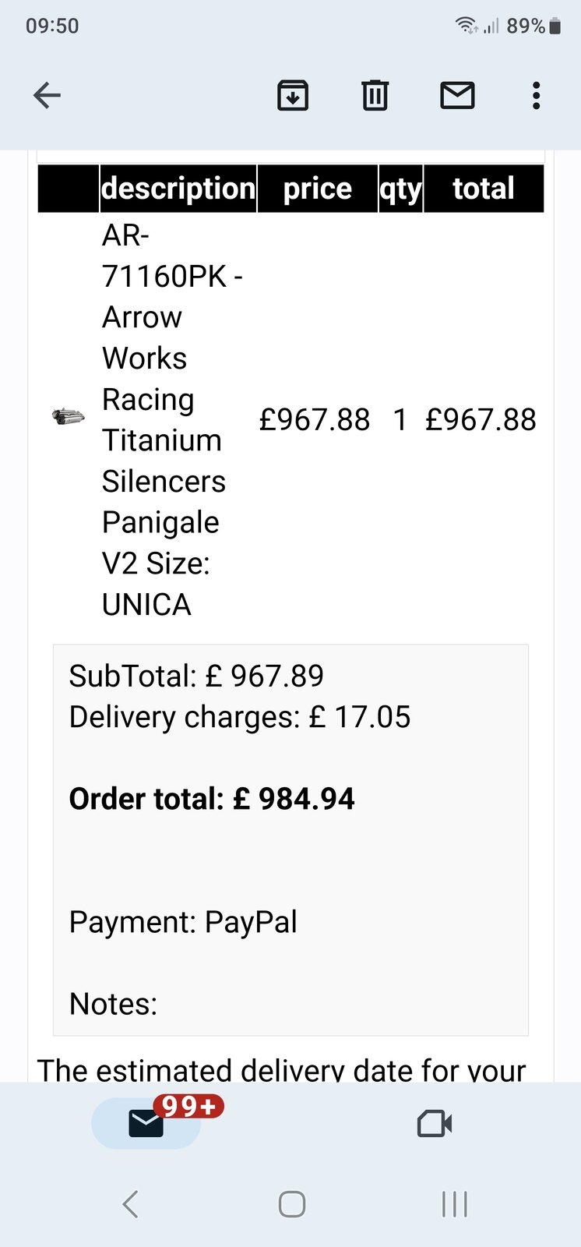
Task: Archive this email with the archive icon
Action: tap(293, 96)
